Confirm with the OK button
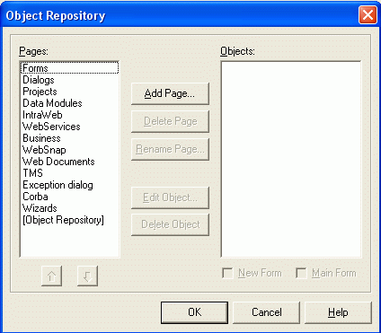Image resolution: width=381 pixels, height=333 pixels. pos(194,312)
